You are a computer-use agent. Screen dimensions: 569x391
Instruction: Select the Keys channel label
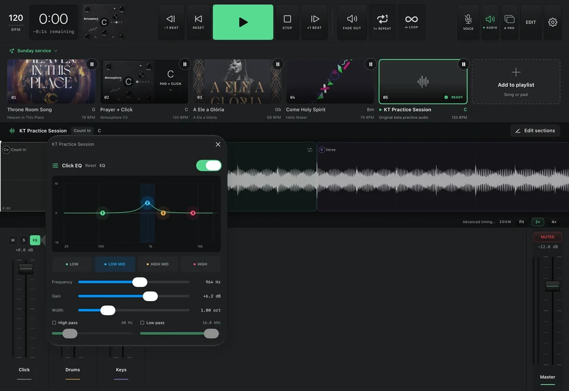tap(121, 370)
